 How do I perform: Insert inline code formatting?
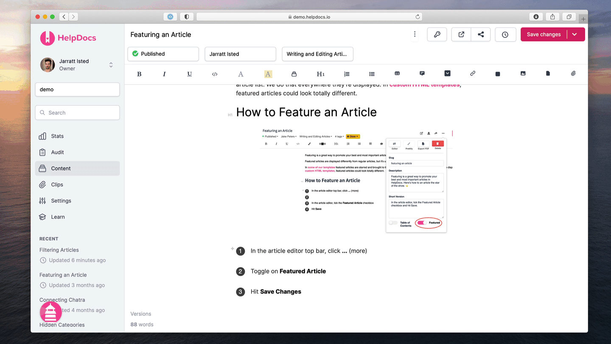click(x=215, y=74)
